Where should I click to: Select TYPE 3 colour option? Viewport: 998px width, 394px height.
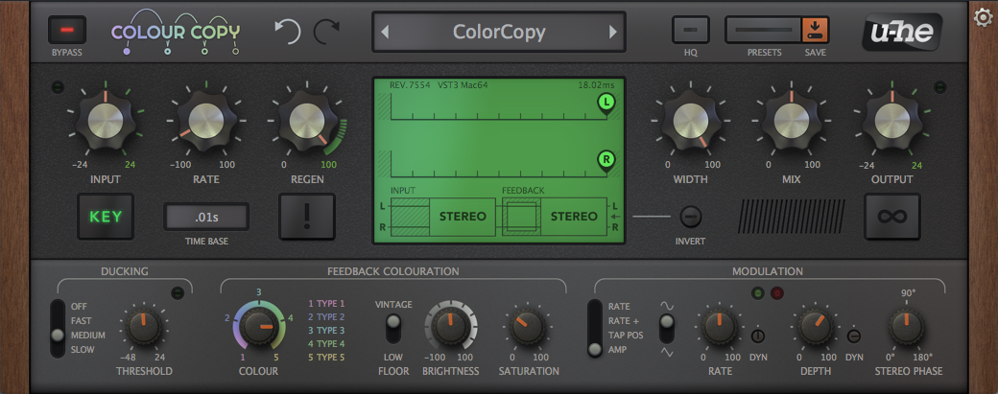(326, 330)
